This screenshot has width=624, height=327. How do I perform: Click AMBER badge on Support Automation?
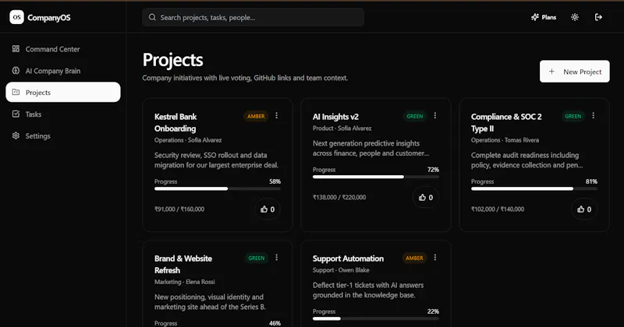coord(414,258)
